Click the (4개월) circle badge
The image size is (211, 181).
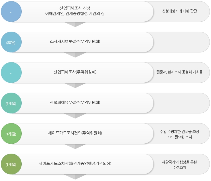coord(11,103)
